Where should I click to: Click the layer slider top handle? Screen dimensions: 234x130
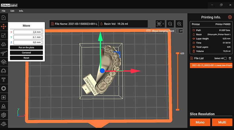[x=177, y=53]
